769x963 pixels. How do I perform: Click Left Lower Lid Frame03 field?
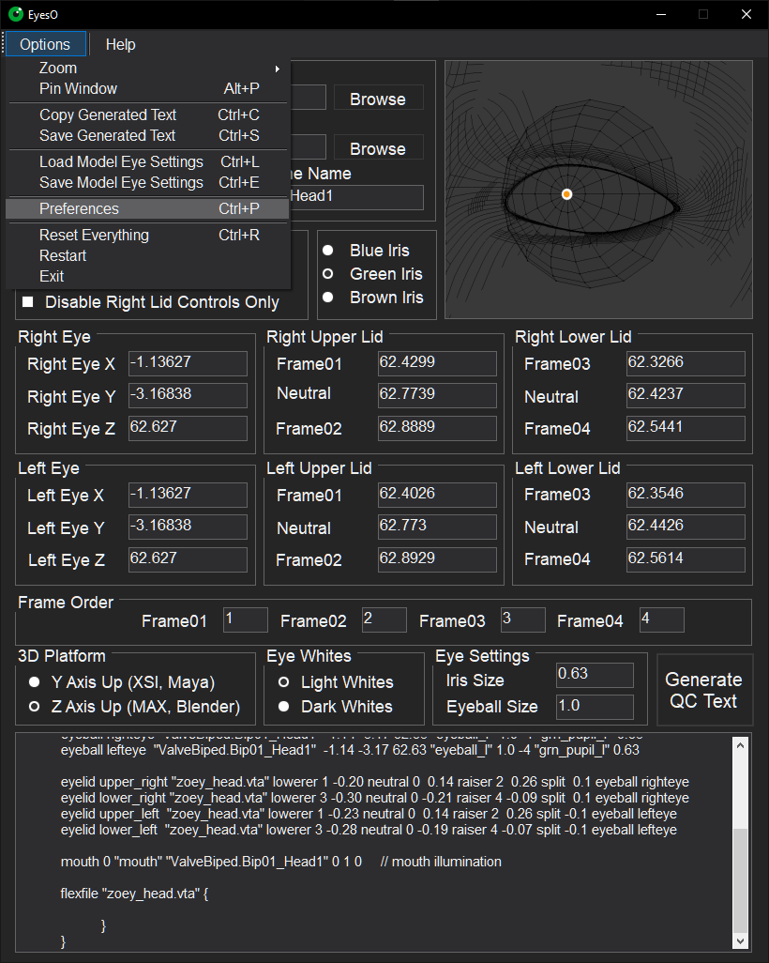tap(686, 495)
